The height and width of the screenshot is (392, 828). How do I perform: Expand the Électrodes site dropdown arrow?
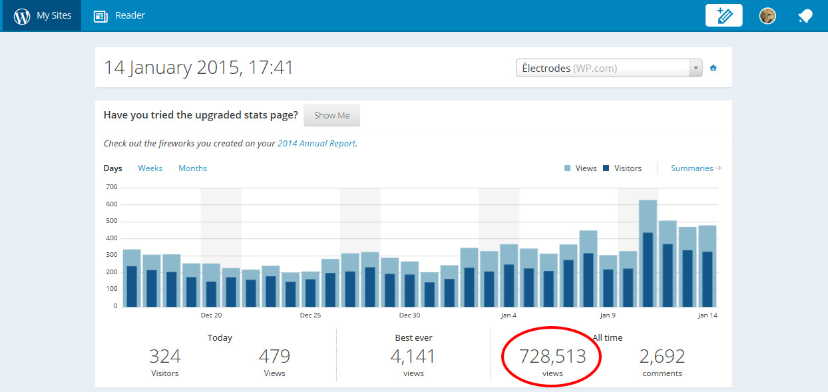coord(696,68)
